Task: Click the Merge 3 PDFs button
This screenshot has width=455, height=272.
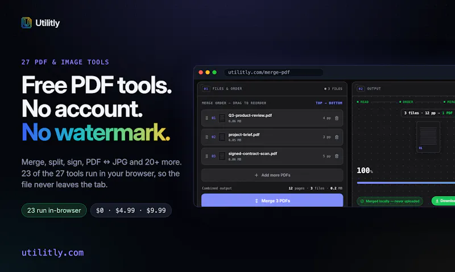Action: [272, 200]
